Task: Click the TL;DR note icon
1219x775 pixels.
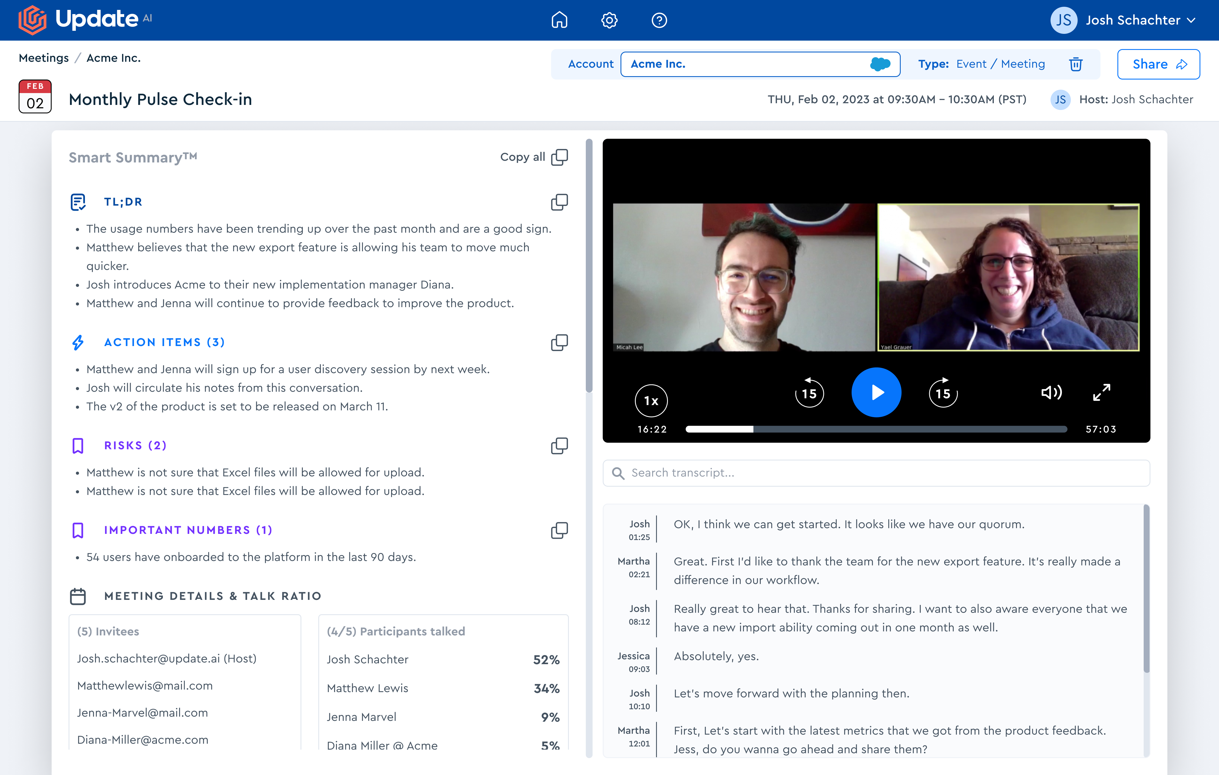Action: pos(78,202)
